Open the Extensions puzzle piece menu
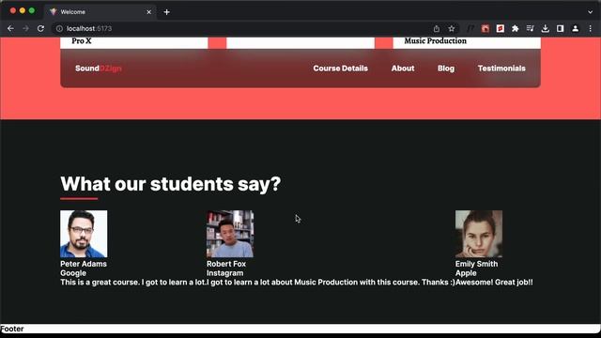 point(516,29)
